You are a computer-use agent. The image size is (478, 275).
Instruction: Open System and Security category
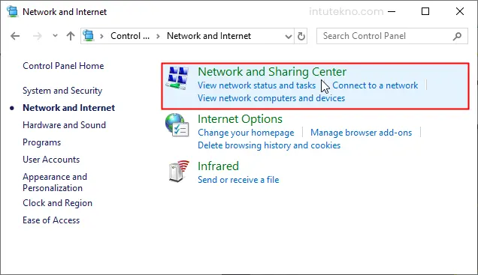coord(62,91)
